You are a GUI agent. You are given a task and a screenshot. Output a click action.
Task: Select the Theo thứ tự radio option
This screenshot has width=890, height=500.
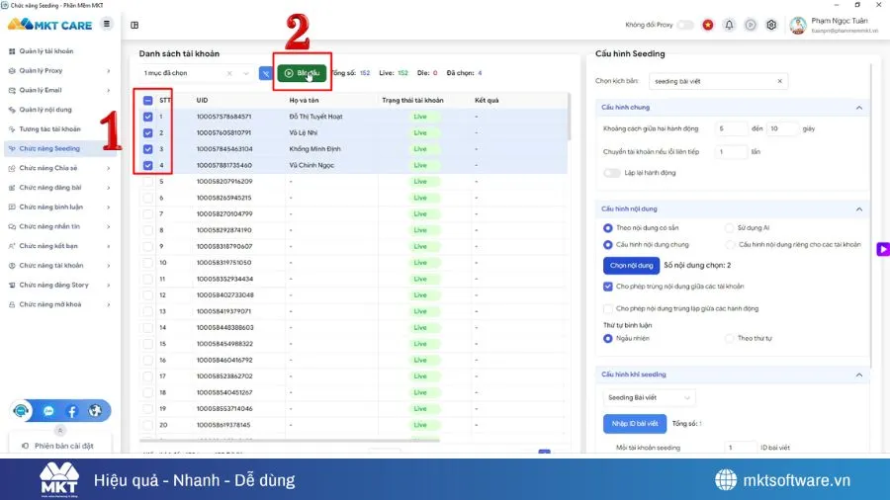tap(729, 338)
